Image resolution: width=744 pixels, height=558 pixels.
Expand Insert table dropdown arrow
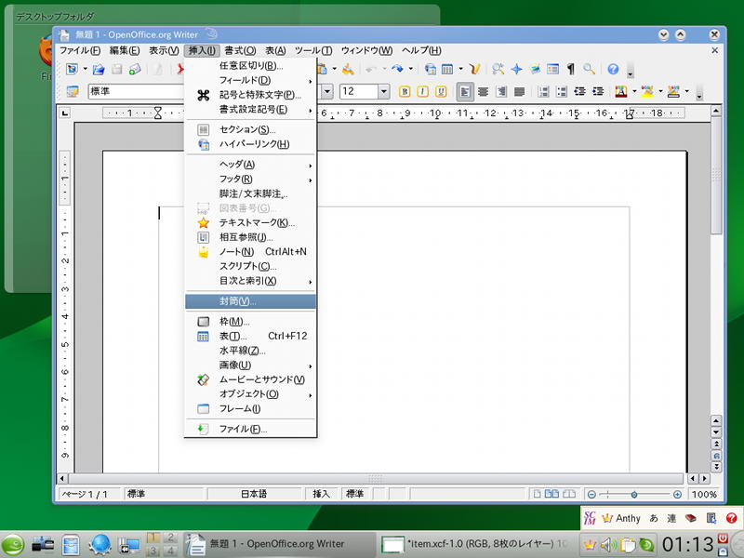pos(460,69)
